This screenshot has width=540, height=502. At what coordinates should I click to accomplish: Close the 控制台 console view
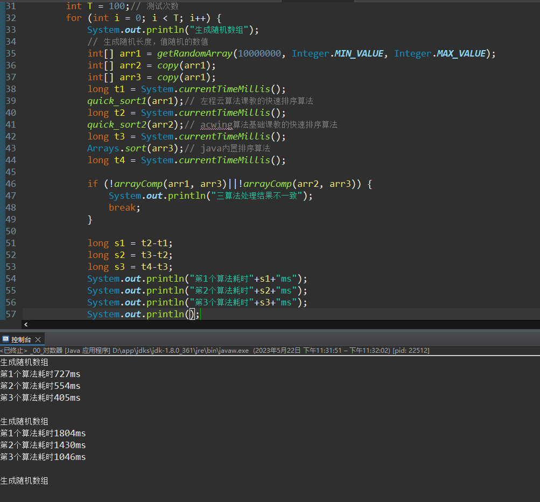[x=38, y=339]
